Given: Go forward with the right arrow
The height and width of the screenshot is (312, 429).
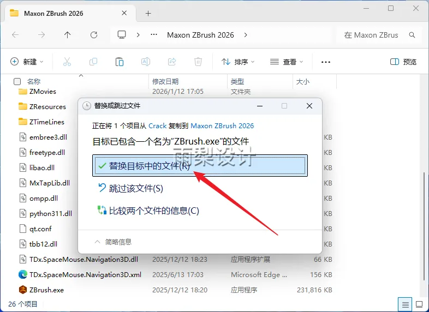Looking at the screenshot, I should tap(41, 35).
